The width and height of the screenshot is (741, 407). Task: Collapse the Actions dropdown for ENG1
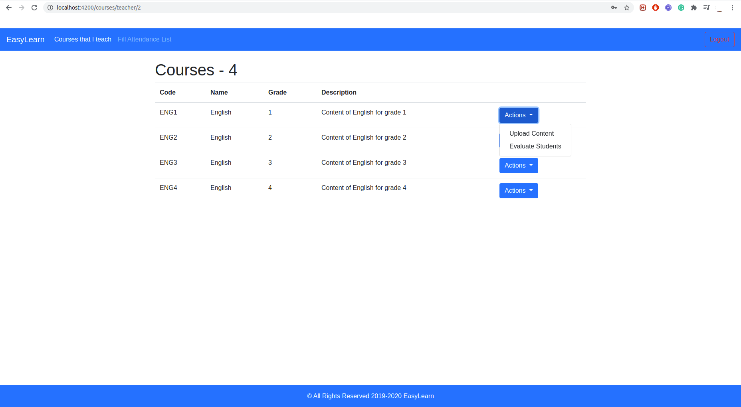519,115
